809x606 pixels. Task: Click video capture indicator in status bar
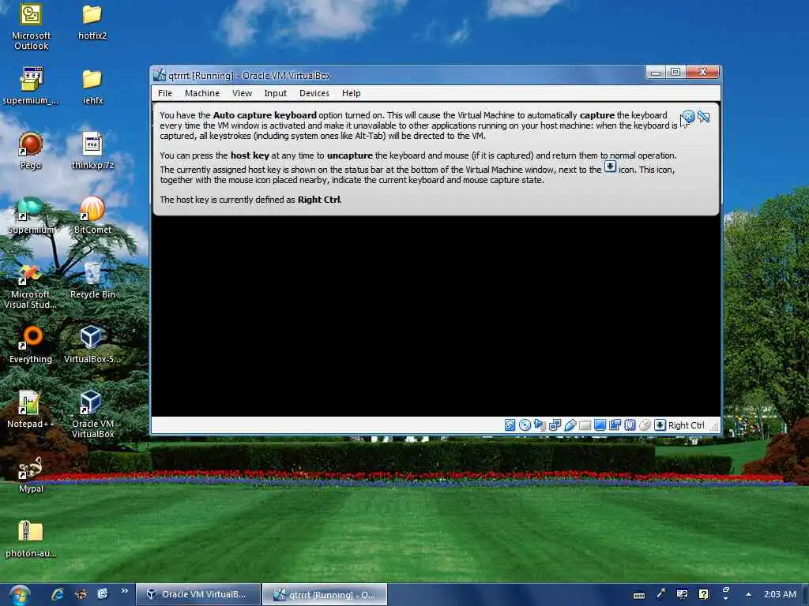(615, 425)
